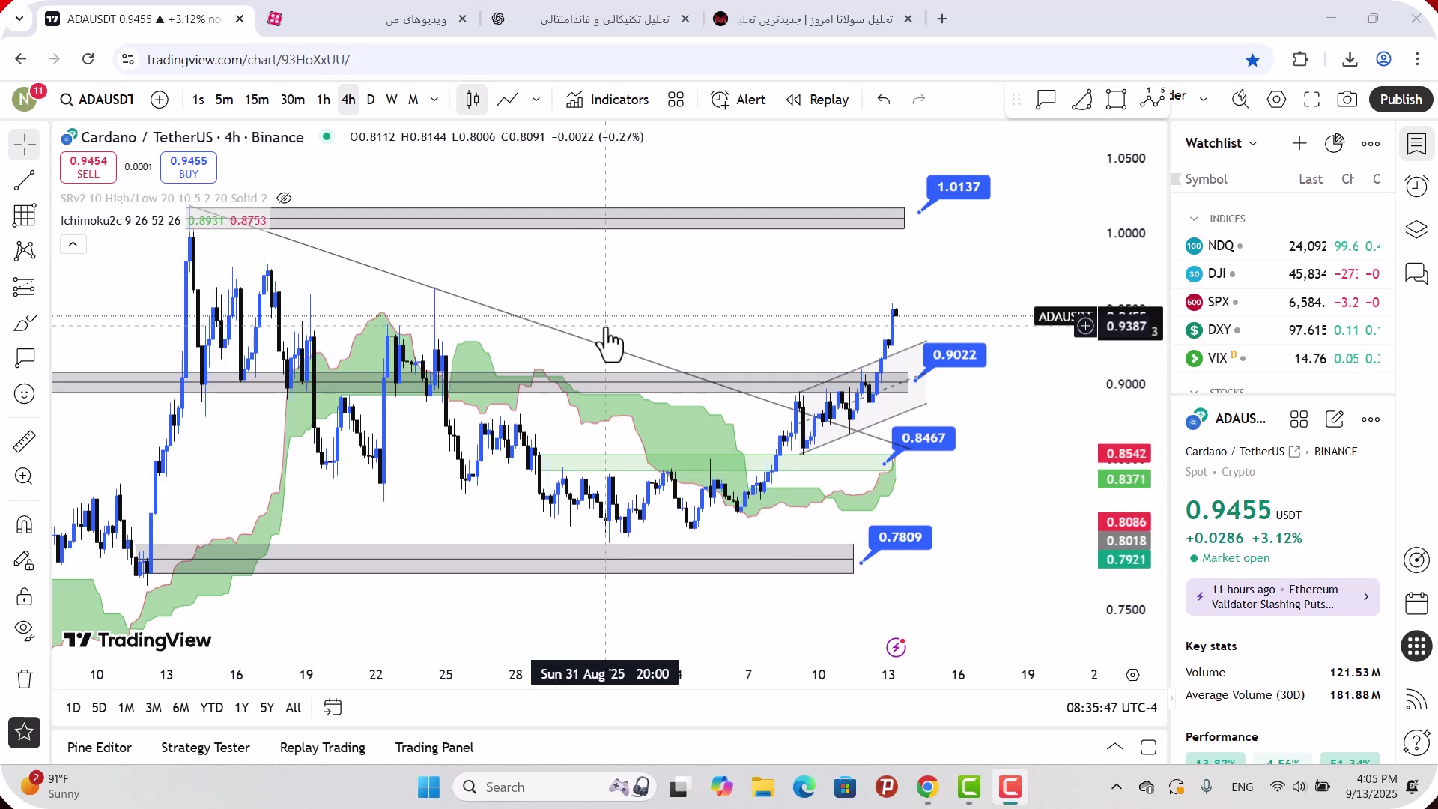
Task: Open Strategy Tester tab
Action: pyautogui.click(x=205, y=748)
